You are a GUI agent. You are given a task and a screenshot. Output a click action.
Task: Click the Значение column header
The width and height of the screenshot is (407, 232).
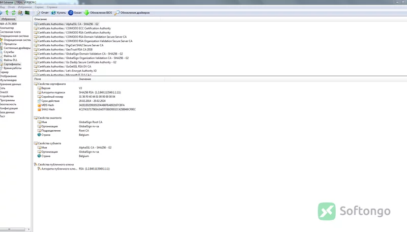pos(121,79)
